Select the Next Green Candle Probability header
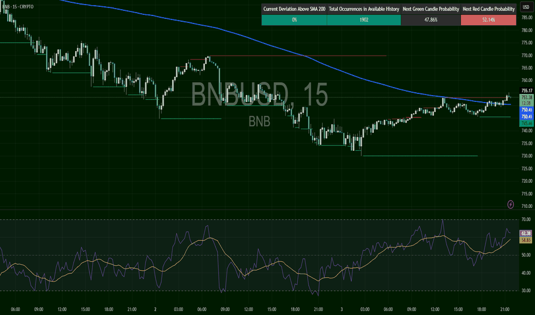Screen dimensions: 535x315 tap(431, 9)
